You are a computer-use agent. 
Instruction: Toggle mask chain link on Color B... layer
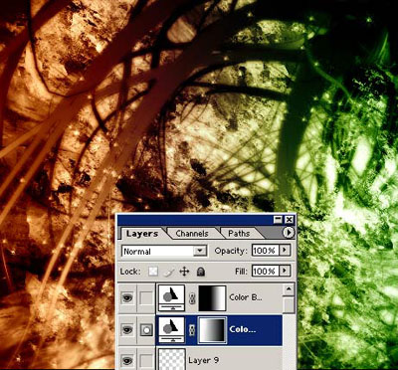click(x=192, y=298)
